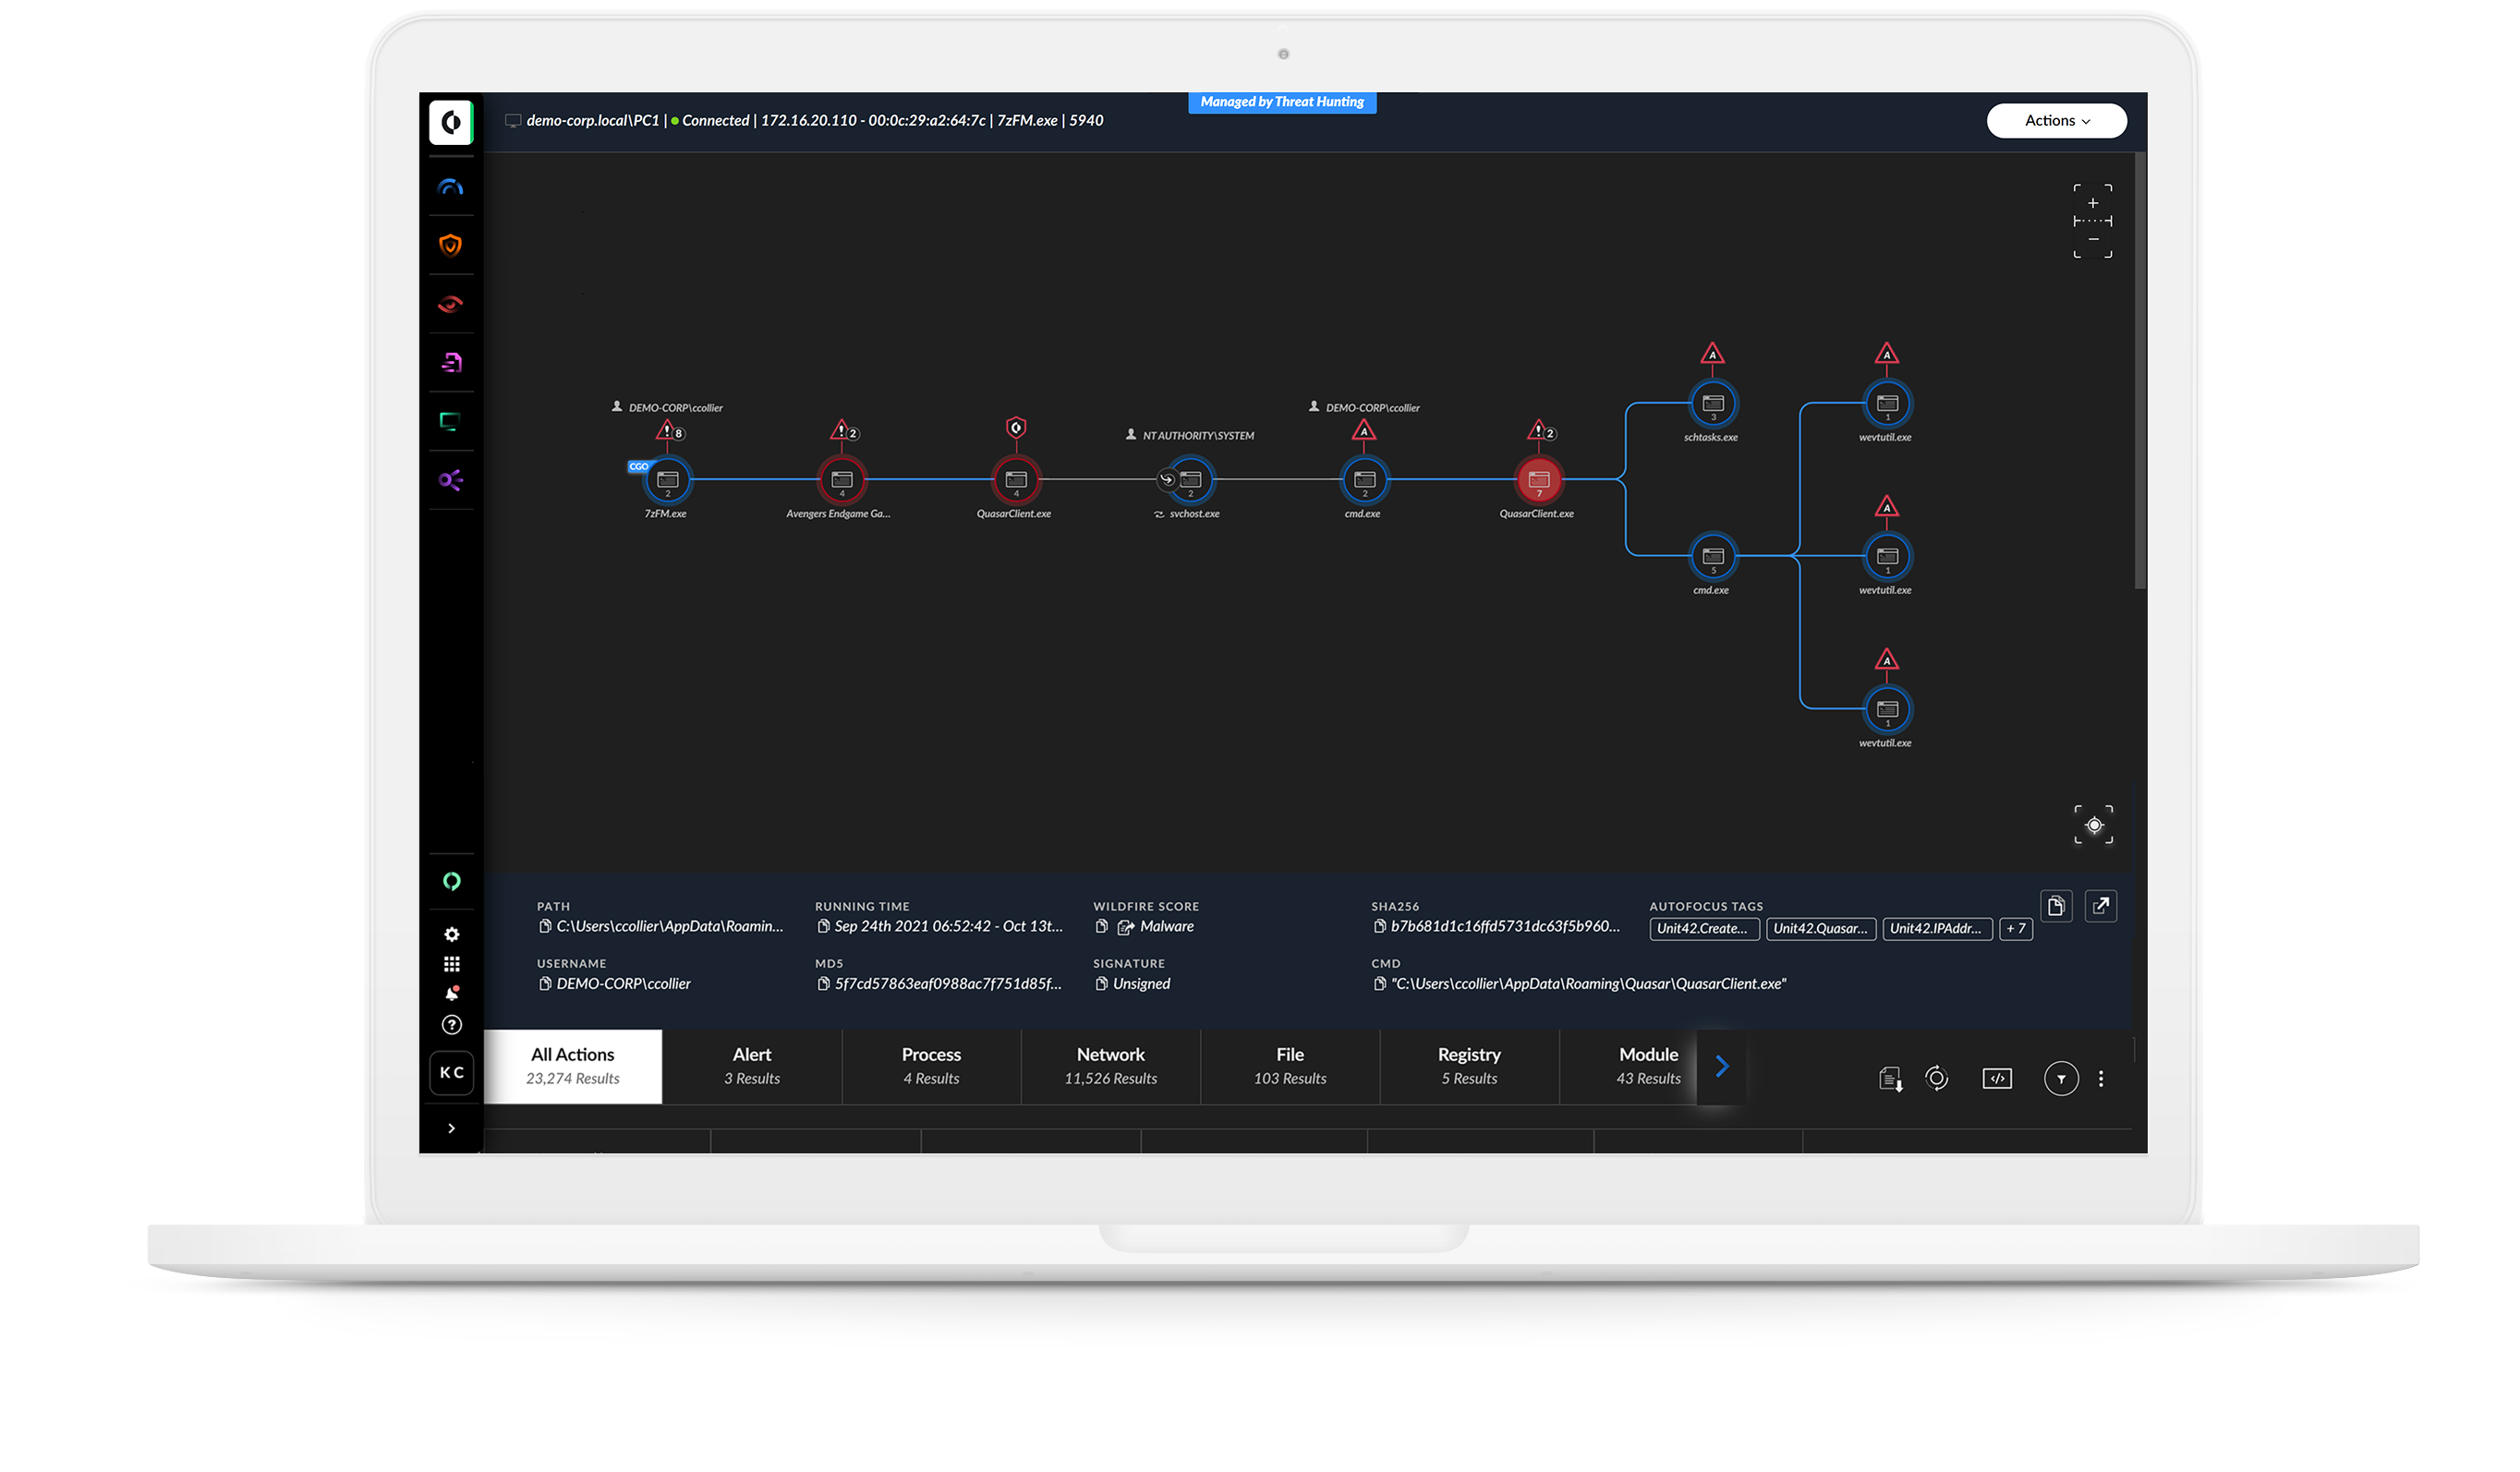Zoom in the causality graph with plus
This screenshot has width=2520, height=1472.
click(x=2092, y=203)
